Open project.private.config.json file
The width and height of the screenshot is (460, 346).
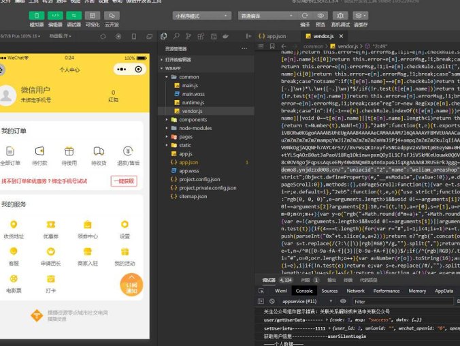tap(206, 188)
